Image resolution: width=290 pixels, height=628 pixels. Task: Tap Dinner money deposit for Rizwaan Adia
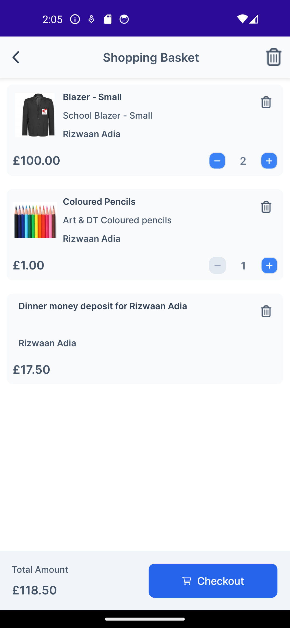(x=103, y=306)
